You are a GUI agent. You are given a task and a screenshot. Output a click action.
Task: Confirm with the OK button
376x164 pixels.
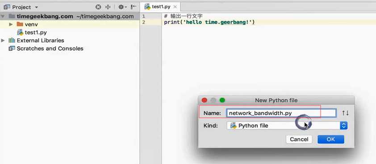coord(331,140)
